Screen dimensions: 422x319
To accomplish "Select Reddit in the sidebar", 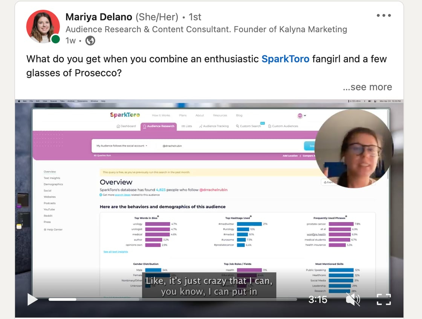I will 48,216.
